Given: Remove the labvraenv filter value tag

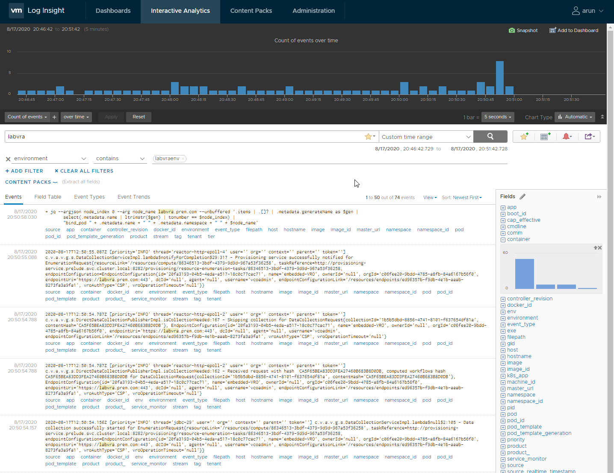Looking at the screenshot, I should pos(183,159).
